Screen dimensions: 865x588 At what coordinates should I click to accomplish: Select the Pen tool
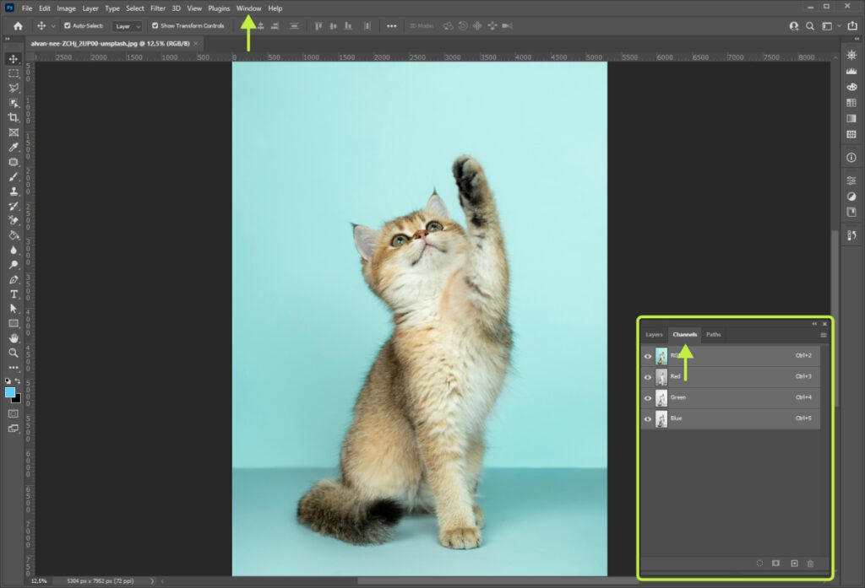pos(14,279)
